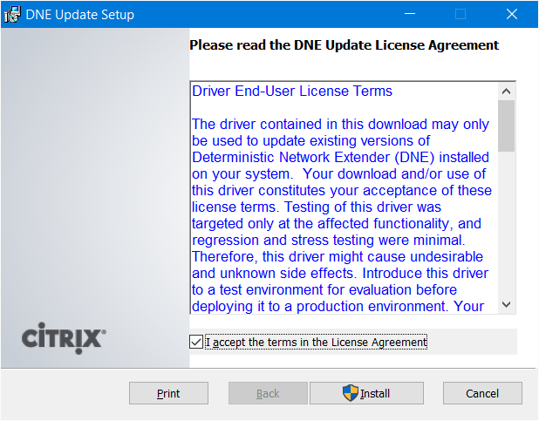Click the scroll down arrow of license text
539x421 pixels.
click(x=506, y=304)
